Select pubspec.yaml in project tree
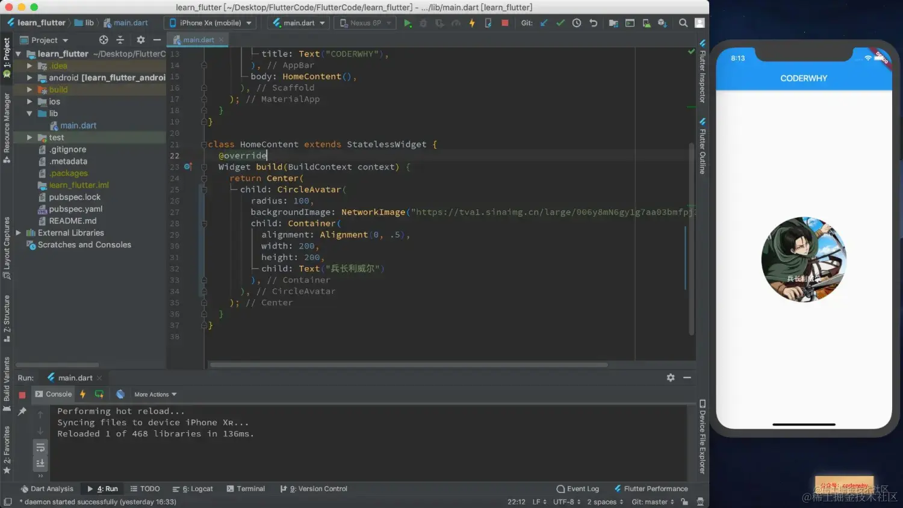The height and width of the screenshot is (508, 903). tap(75, 209)
